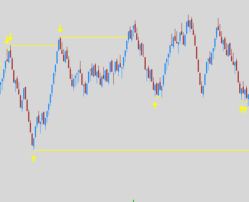The width and height of the screenshot is (249, 202).
Task: Click the yellow resistance line extending right from the single down arrow
Action: [93, 37]
